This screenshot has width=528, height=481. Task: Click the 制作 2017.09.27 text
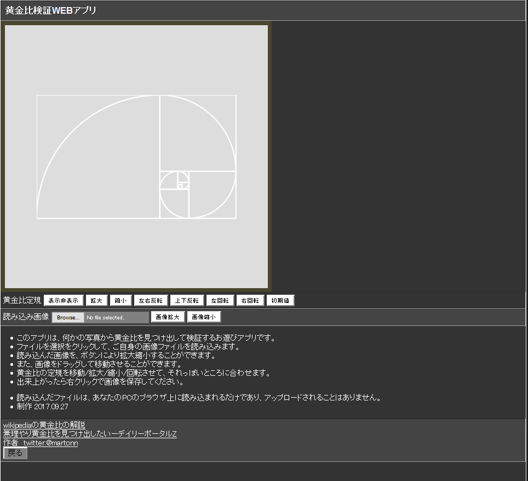42,406
